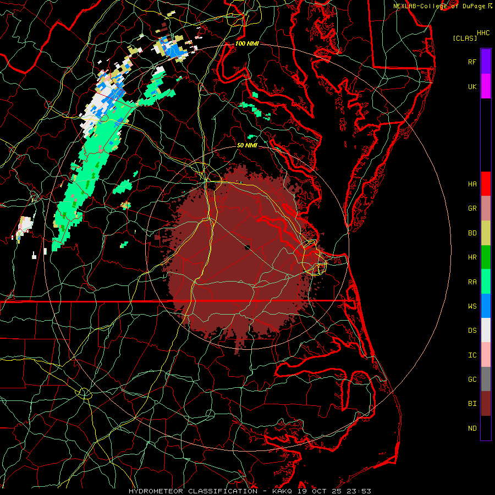This screenshot has width=495, height=495.
Task: Click the UK legend label
Action: (x=472, y=86)
